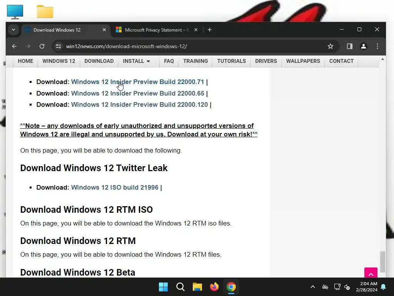Open site information icon in address bar
The height and width of the screenshot is (296, 394).
click(x=58, y=46)
